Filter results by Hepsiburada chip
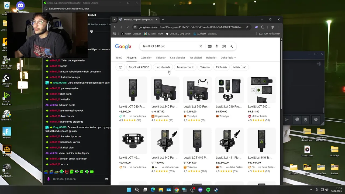This screenshot has height=194, width=345. click(x=163, y=67)
